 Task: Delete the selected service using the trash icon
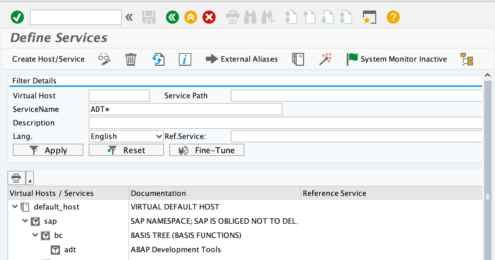pyautogui.click(x=131, y=59)
